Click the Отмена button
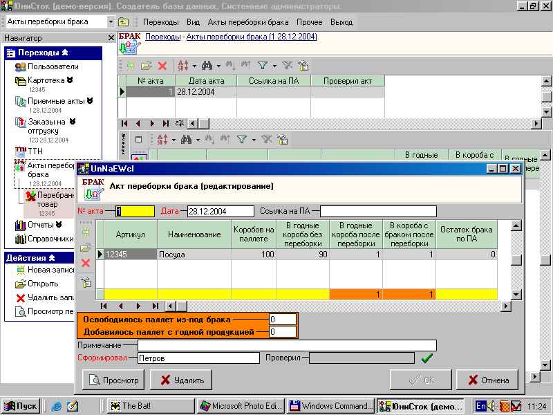Image resolution: width=553 pixels, height=415 pixels. coord(487,380)
